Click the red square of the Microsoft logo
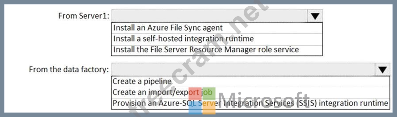This screenshot has width=397, height=117. [x=195, y=94]
